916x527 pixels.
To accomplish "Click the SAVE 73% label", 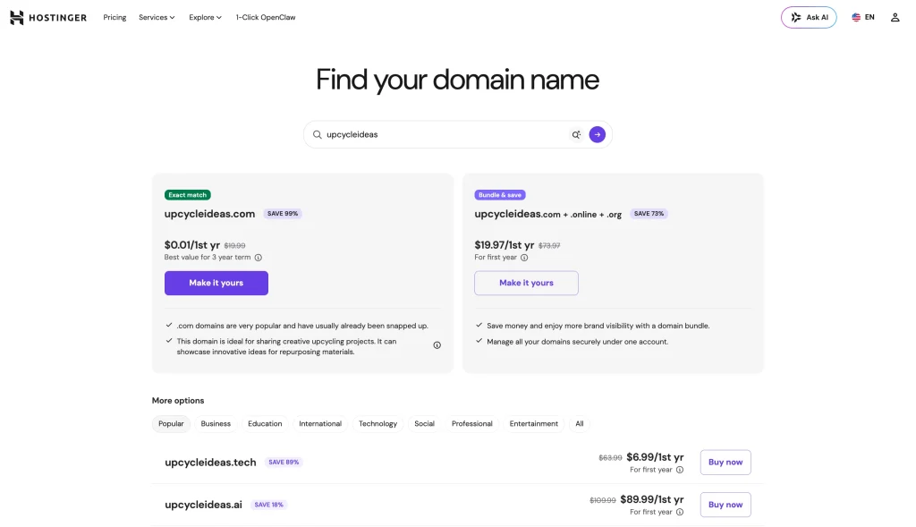I will pos(649,214).
